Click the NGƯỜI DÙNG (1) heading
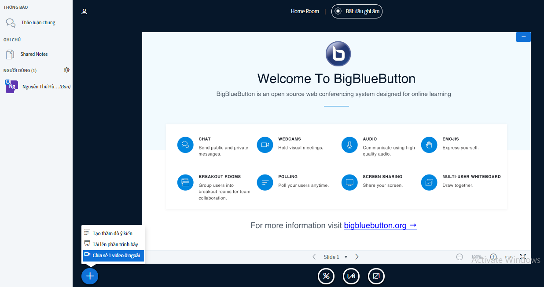544x287 pixels. coord(20,70)
